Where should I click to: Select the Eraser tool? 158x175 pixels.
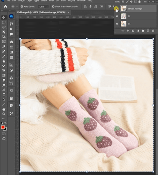[4, 70]
